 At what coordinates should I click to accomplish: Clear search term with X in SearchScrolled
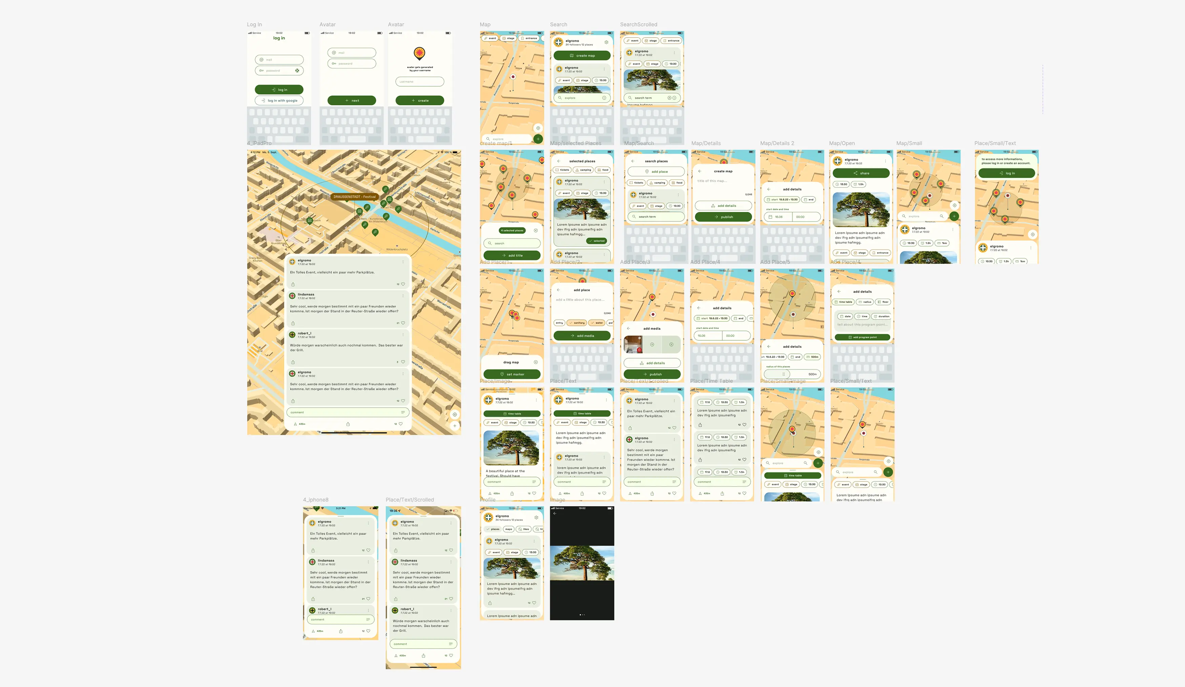tap(669, 98)
